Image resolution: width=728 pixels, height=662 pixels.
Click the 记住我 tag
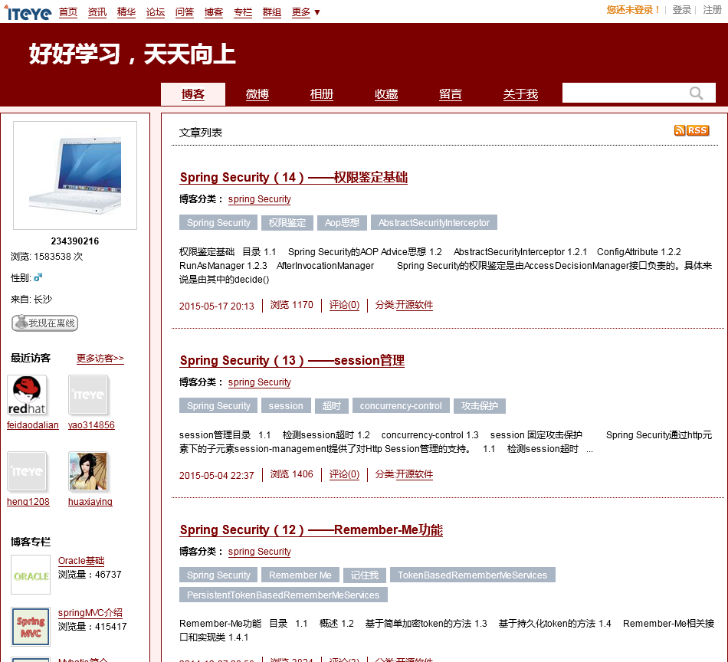[365, 575]
